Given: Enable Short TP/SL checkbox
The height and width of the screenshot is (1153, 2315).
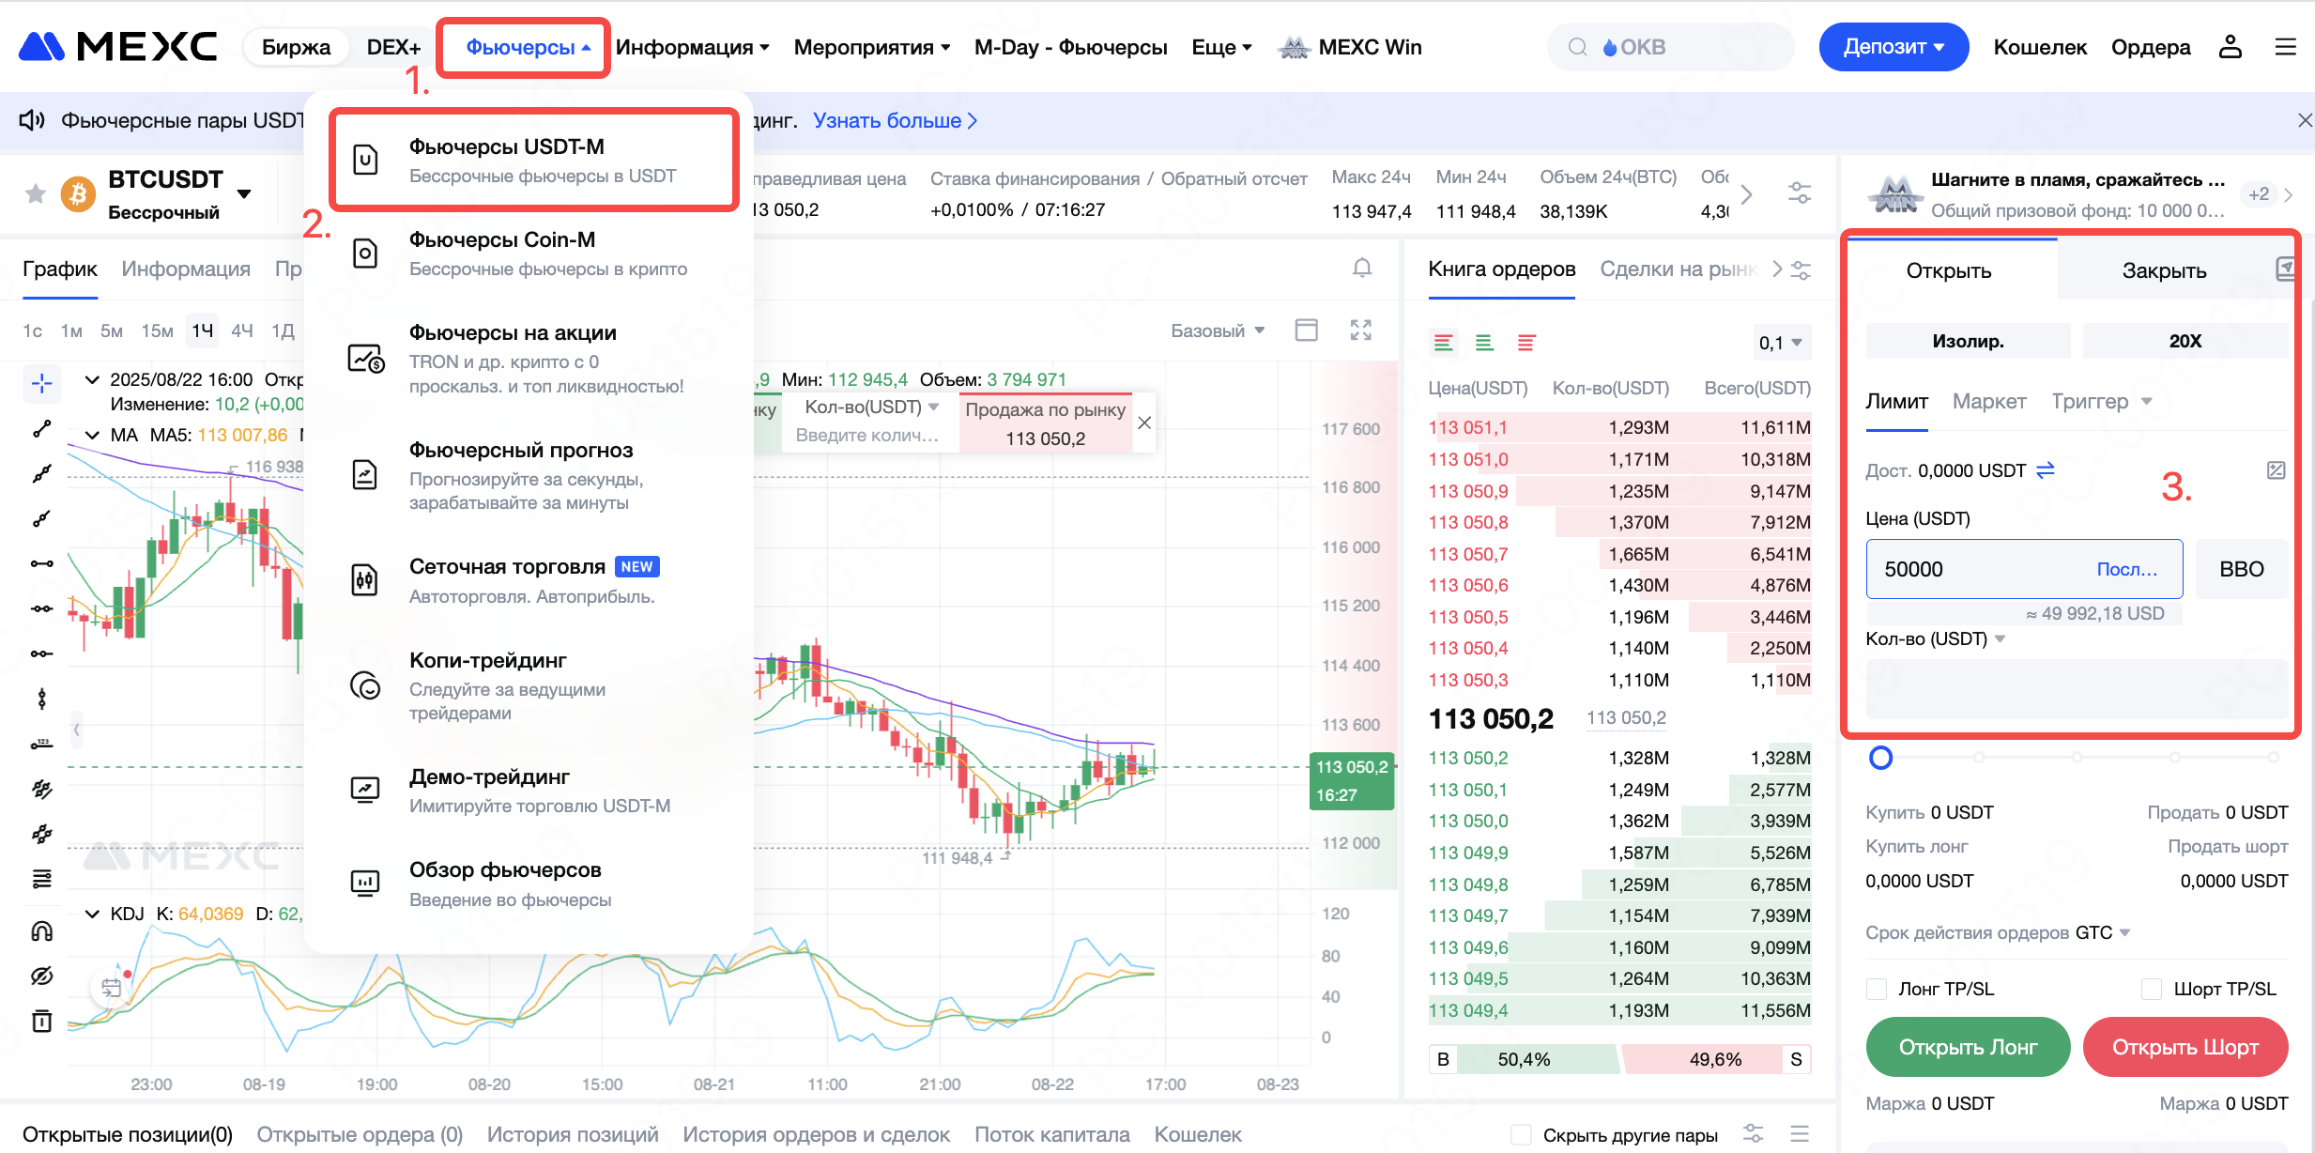Looking at the screenshot, I should (2152, 989).
